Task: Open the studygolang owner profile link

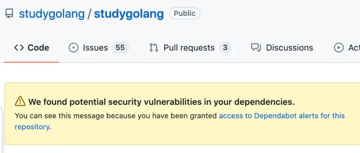Action: coord(52,14)
